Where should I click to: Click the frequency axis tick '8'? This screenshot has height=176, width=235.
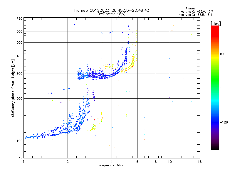(x=156, y=162)
